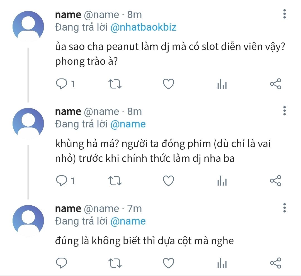Open more options on the third tweet

point(284,208)
